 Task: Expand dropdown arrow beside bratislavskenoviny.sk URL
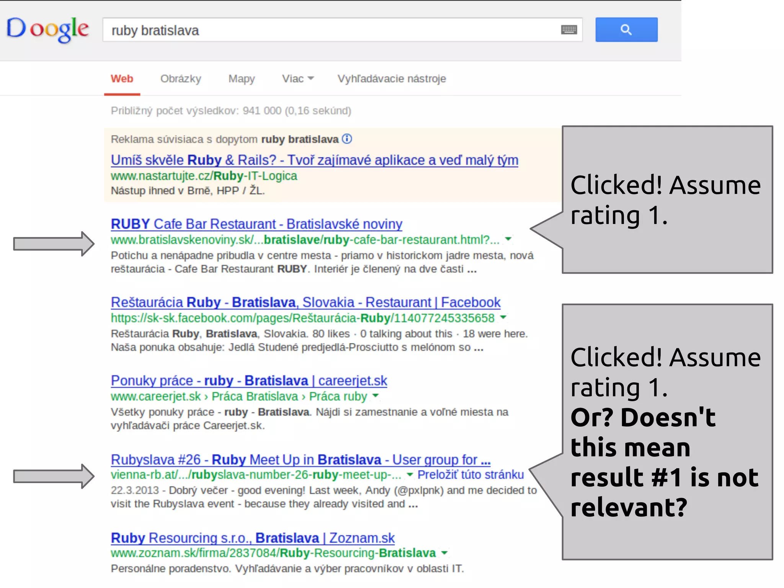tap(508, 239)
